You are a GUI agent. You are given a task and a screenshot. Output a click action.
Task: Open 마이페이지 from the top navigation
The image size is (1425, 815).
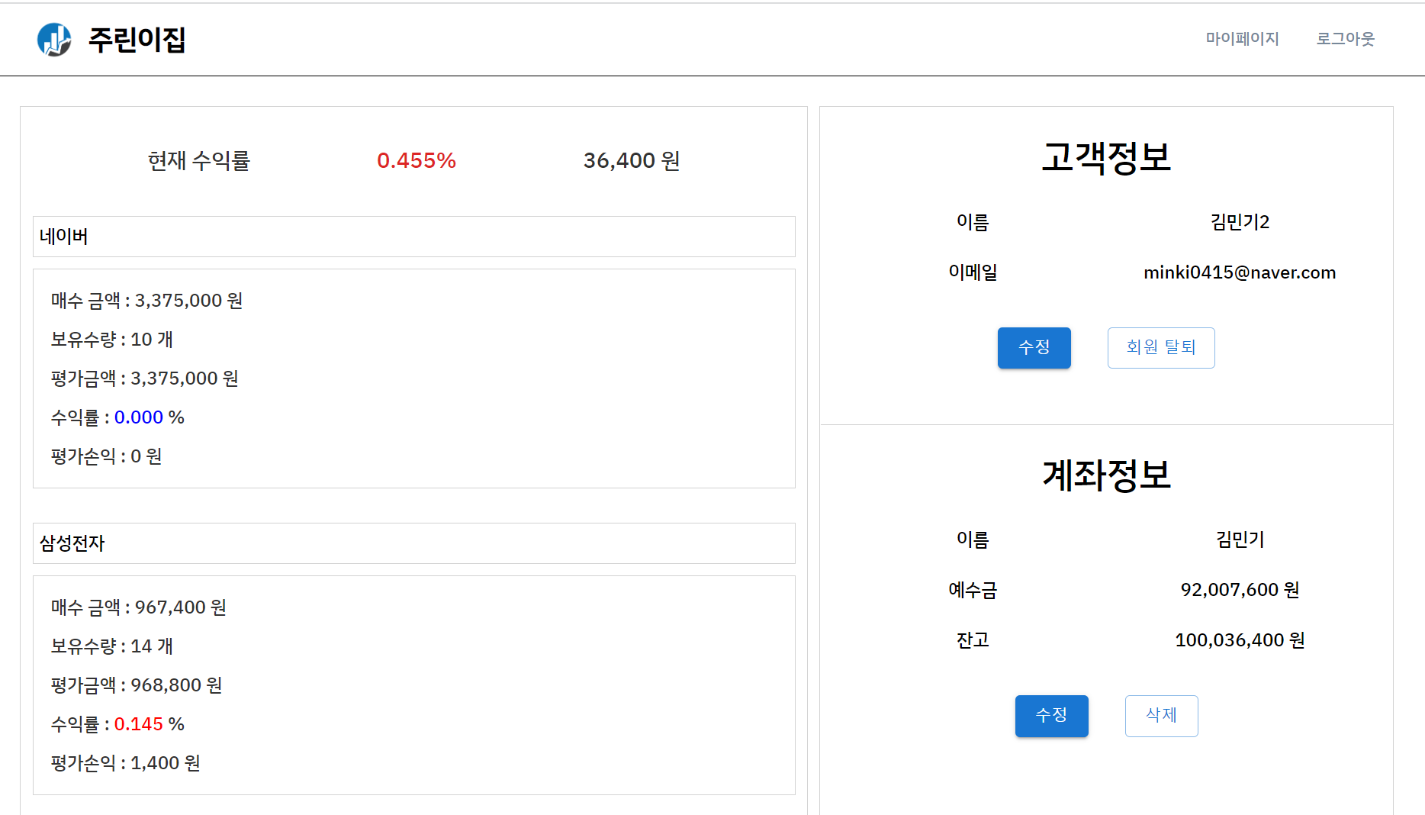point(1242,39)
